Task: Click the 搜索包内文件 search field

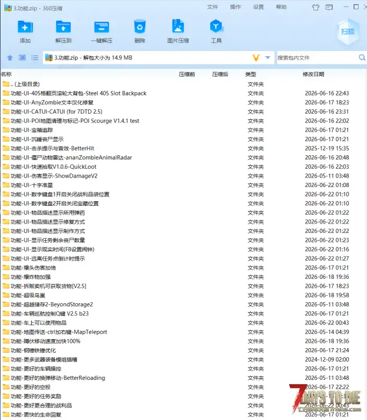Action: pyautogui.click(x=317, y=58)
